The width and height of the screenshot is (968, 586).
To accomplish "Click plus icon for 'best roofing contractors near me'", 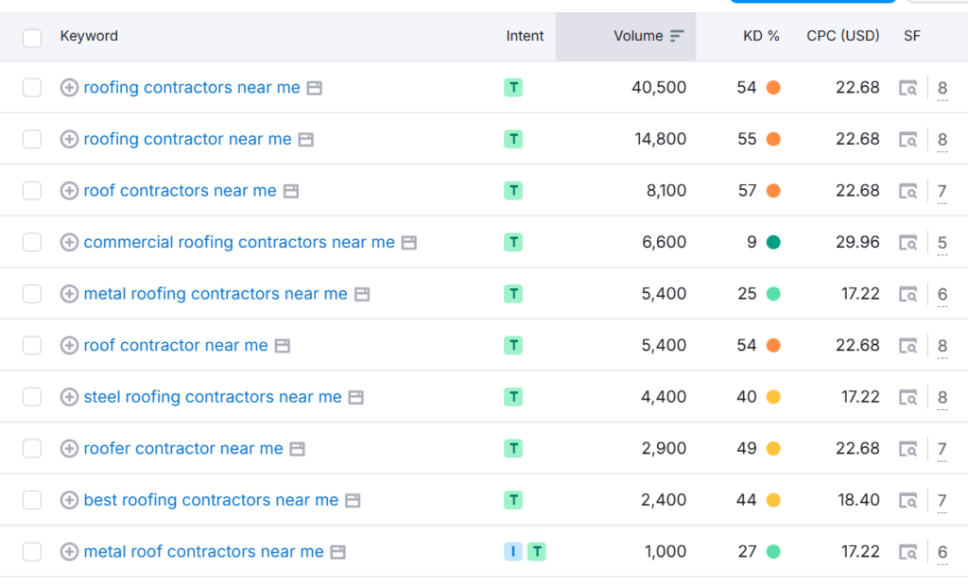I will coord(69,500).
